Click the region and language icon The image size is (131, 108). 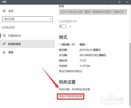click(x=4, y=44)
